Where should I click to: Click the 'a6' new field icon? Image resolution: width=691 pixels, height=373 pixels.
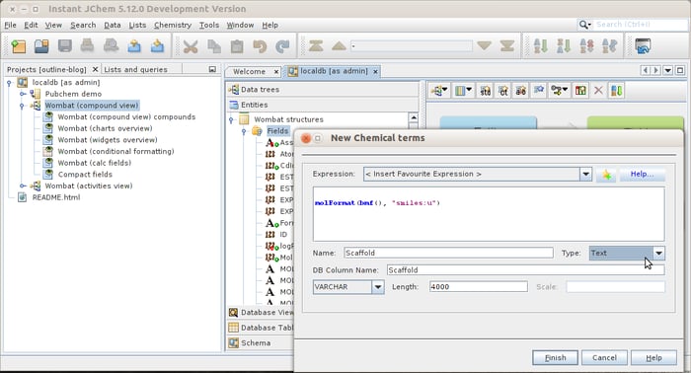[521, 91]
